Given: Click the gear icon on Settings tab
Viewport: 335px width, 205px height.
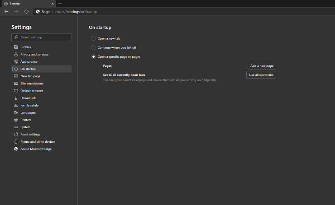Looking at the screenshot, I should (x=6, y=4).
